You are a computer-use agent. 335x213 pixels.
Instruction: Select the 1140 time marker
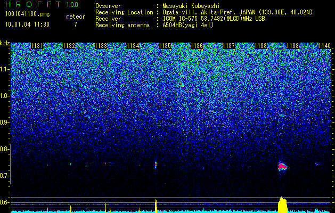[324, 46]
